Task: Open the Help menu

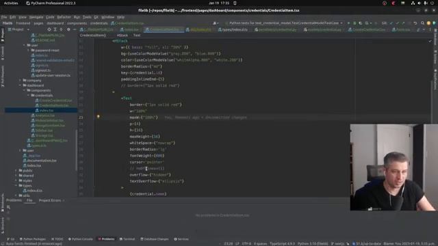Action: (120, 17)
